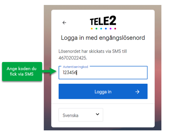
Task: Click the phone number 46702022425
Action: tap(73, 58)
